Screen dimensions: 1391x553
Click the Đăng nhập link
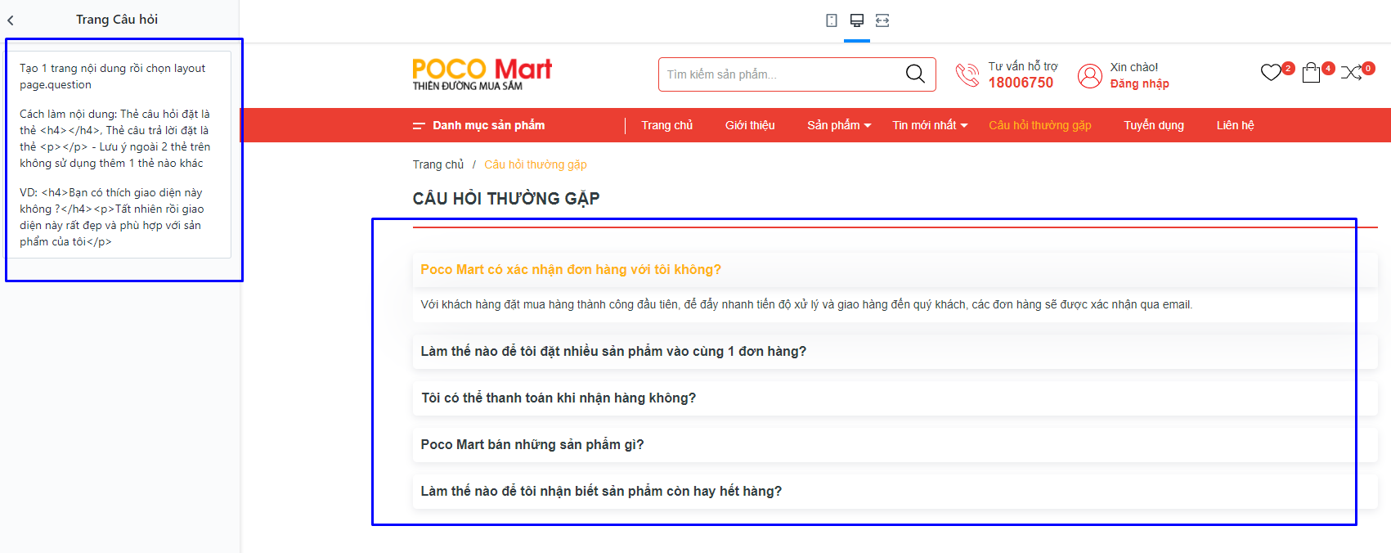point(1139,83)
